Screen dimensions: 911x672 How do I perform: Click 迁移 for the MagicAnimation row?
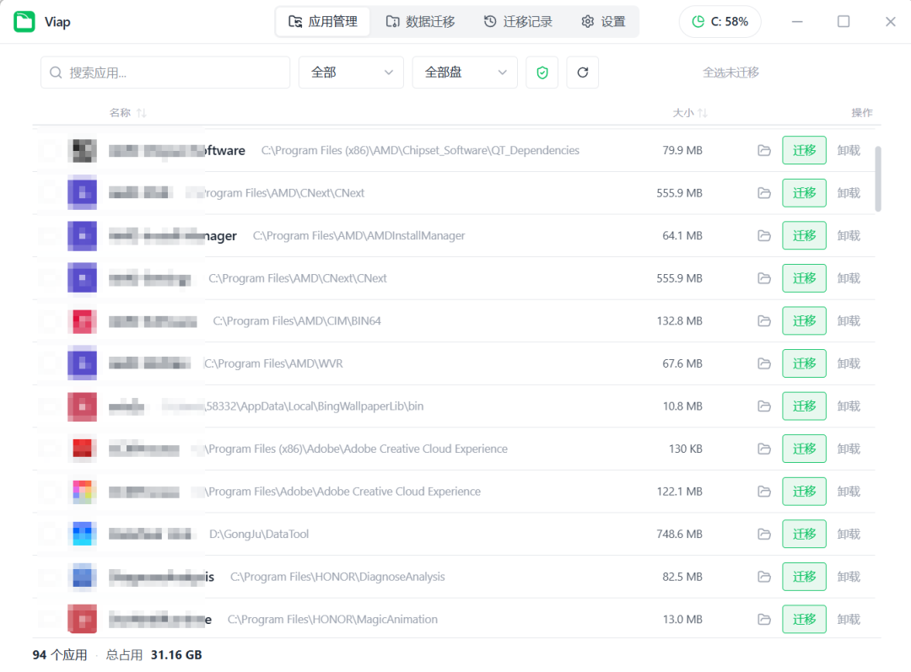(x=804, y=620)
